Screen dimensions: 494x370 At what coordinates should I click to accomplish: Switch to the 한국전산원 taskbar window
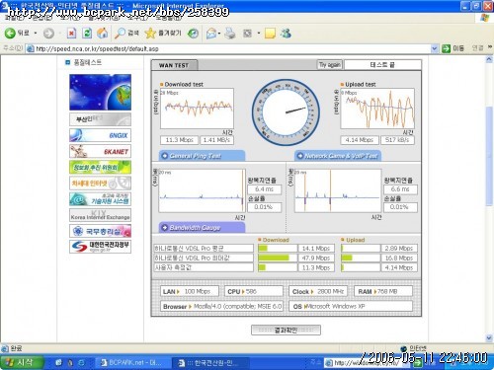pyautogui.click(x=209, y=363)
